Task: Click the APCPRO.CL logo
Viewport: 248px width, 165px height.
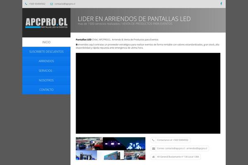Action: (46, 23)
